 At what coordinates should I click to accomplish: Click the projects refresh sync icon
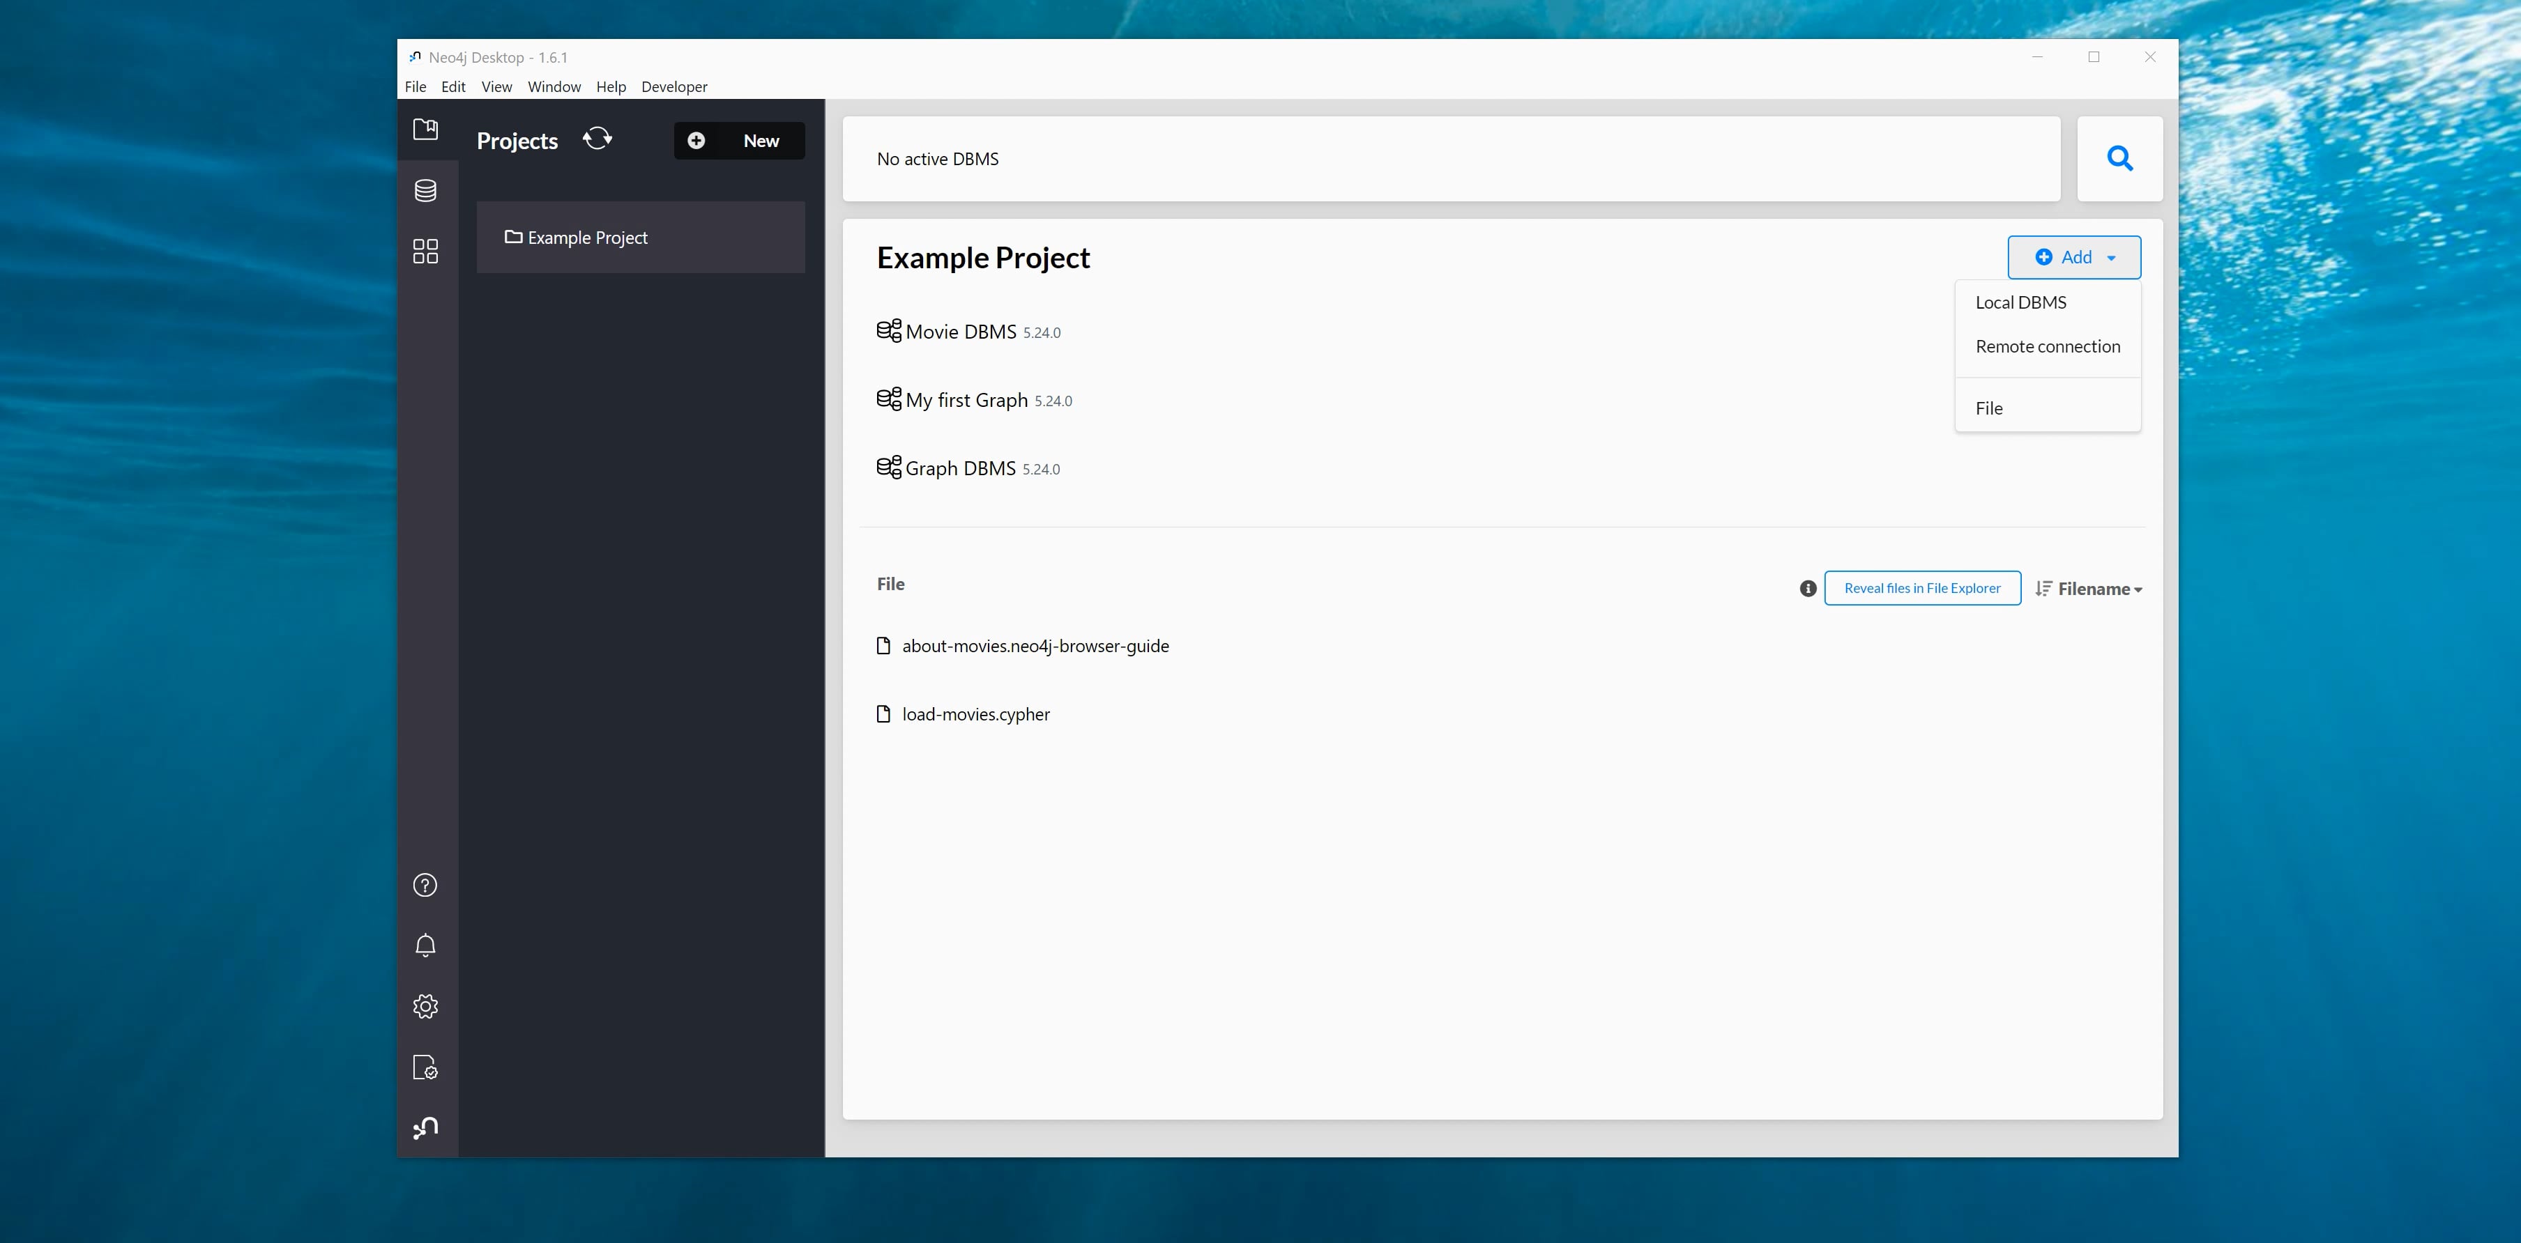point(597,139)
